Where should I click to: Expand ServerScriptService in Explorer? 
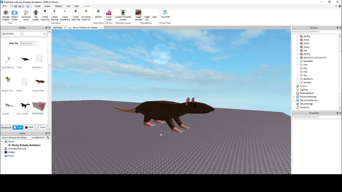click(294, 100)
